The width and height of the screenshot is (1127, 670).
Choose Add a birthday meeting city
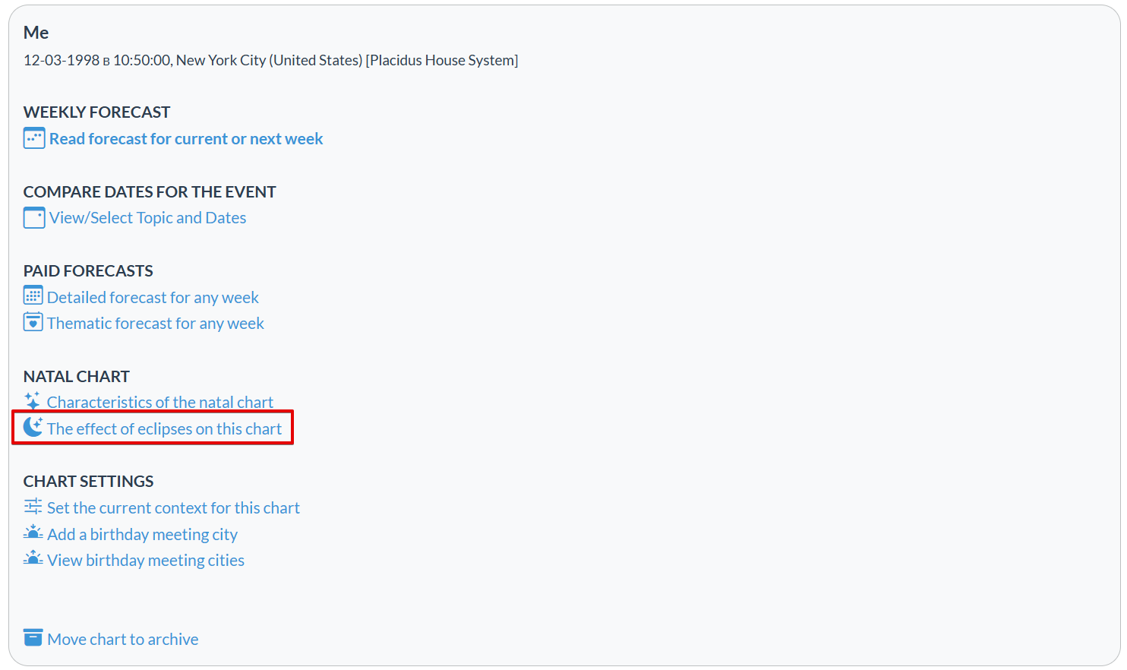142,535
